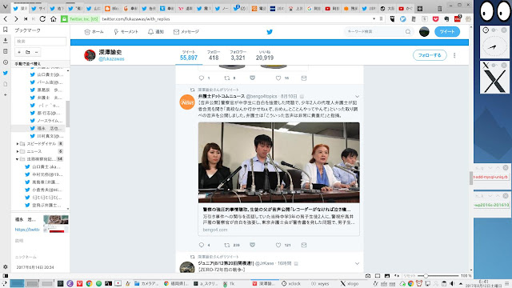Image resolution: width=512 pixels, height=288 pixels.
Task: Open the ホーム item in Twitter nav
Action: click(94, 32)
